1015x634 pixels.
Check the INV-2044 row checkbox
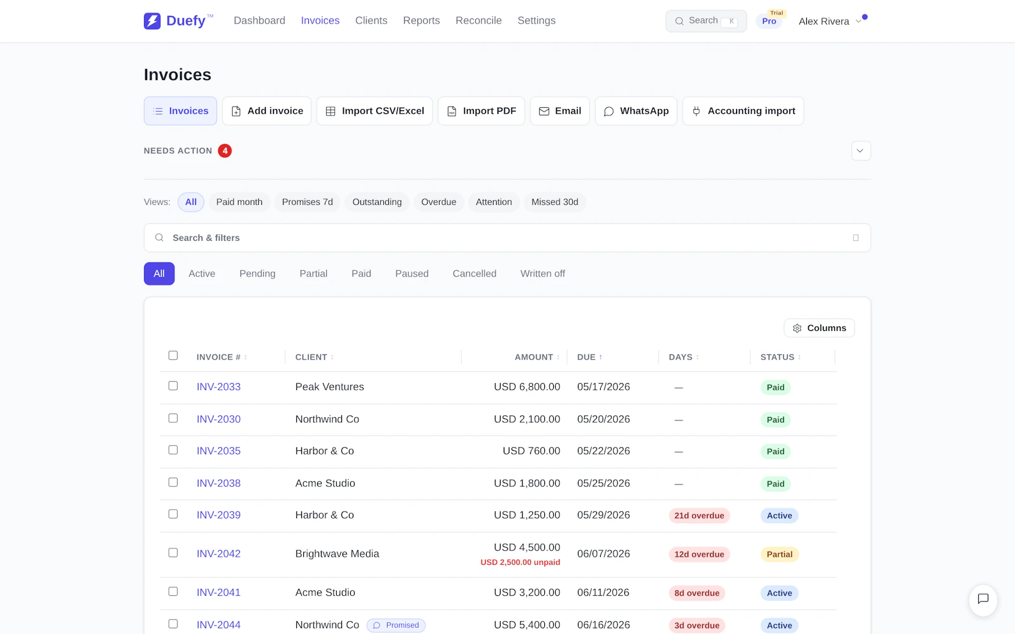(173, 624)
